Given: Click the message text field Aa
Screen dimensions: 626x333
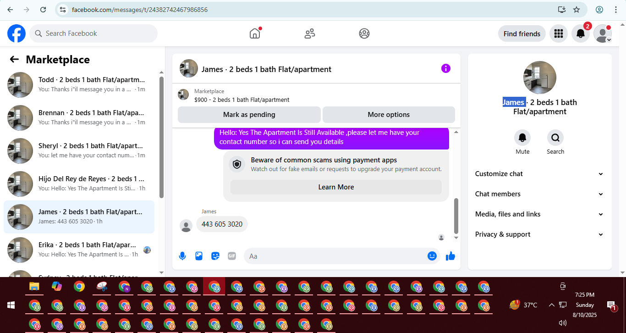Looking at the screenshot, I should pos(335,256).
